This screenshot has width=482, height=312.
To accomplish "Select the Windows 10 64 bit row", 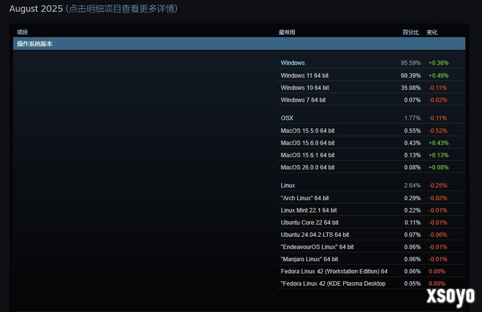I will click(371, 88).
